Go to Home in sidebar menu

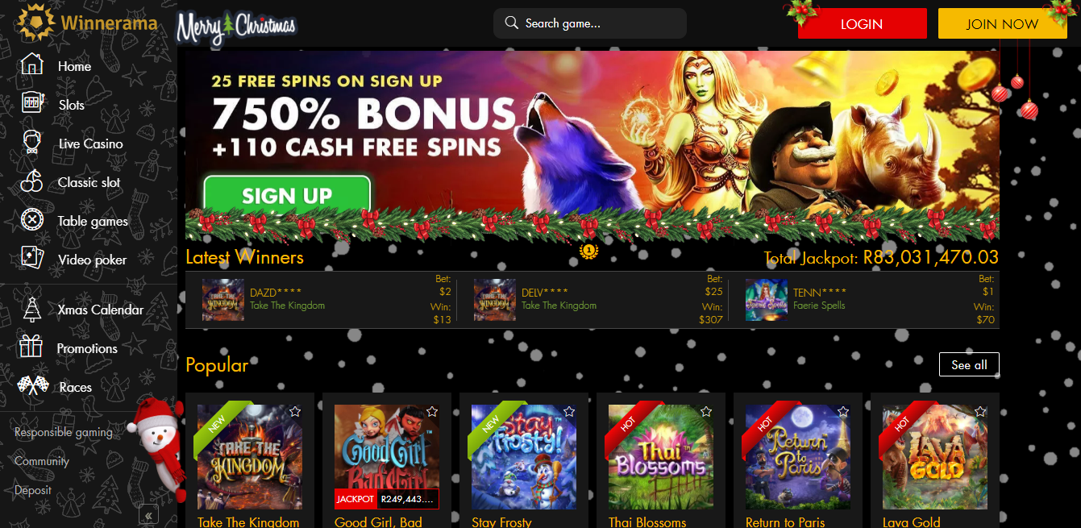click(x=74, y=66)
